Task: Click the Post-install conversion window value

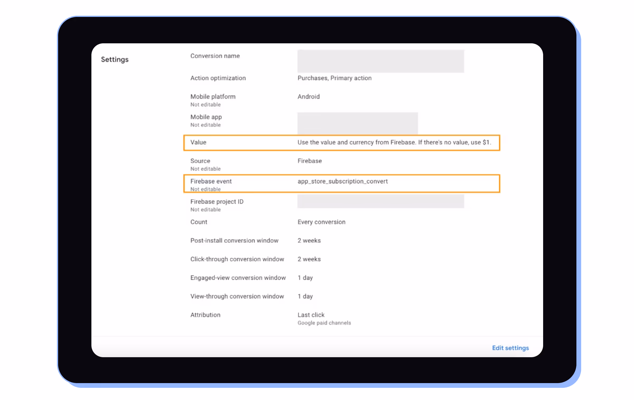Action: [x=309, y=240]
